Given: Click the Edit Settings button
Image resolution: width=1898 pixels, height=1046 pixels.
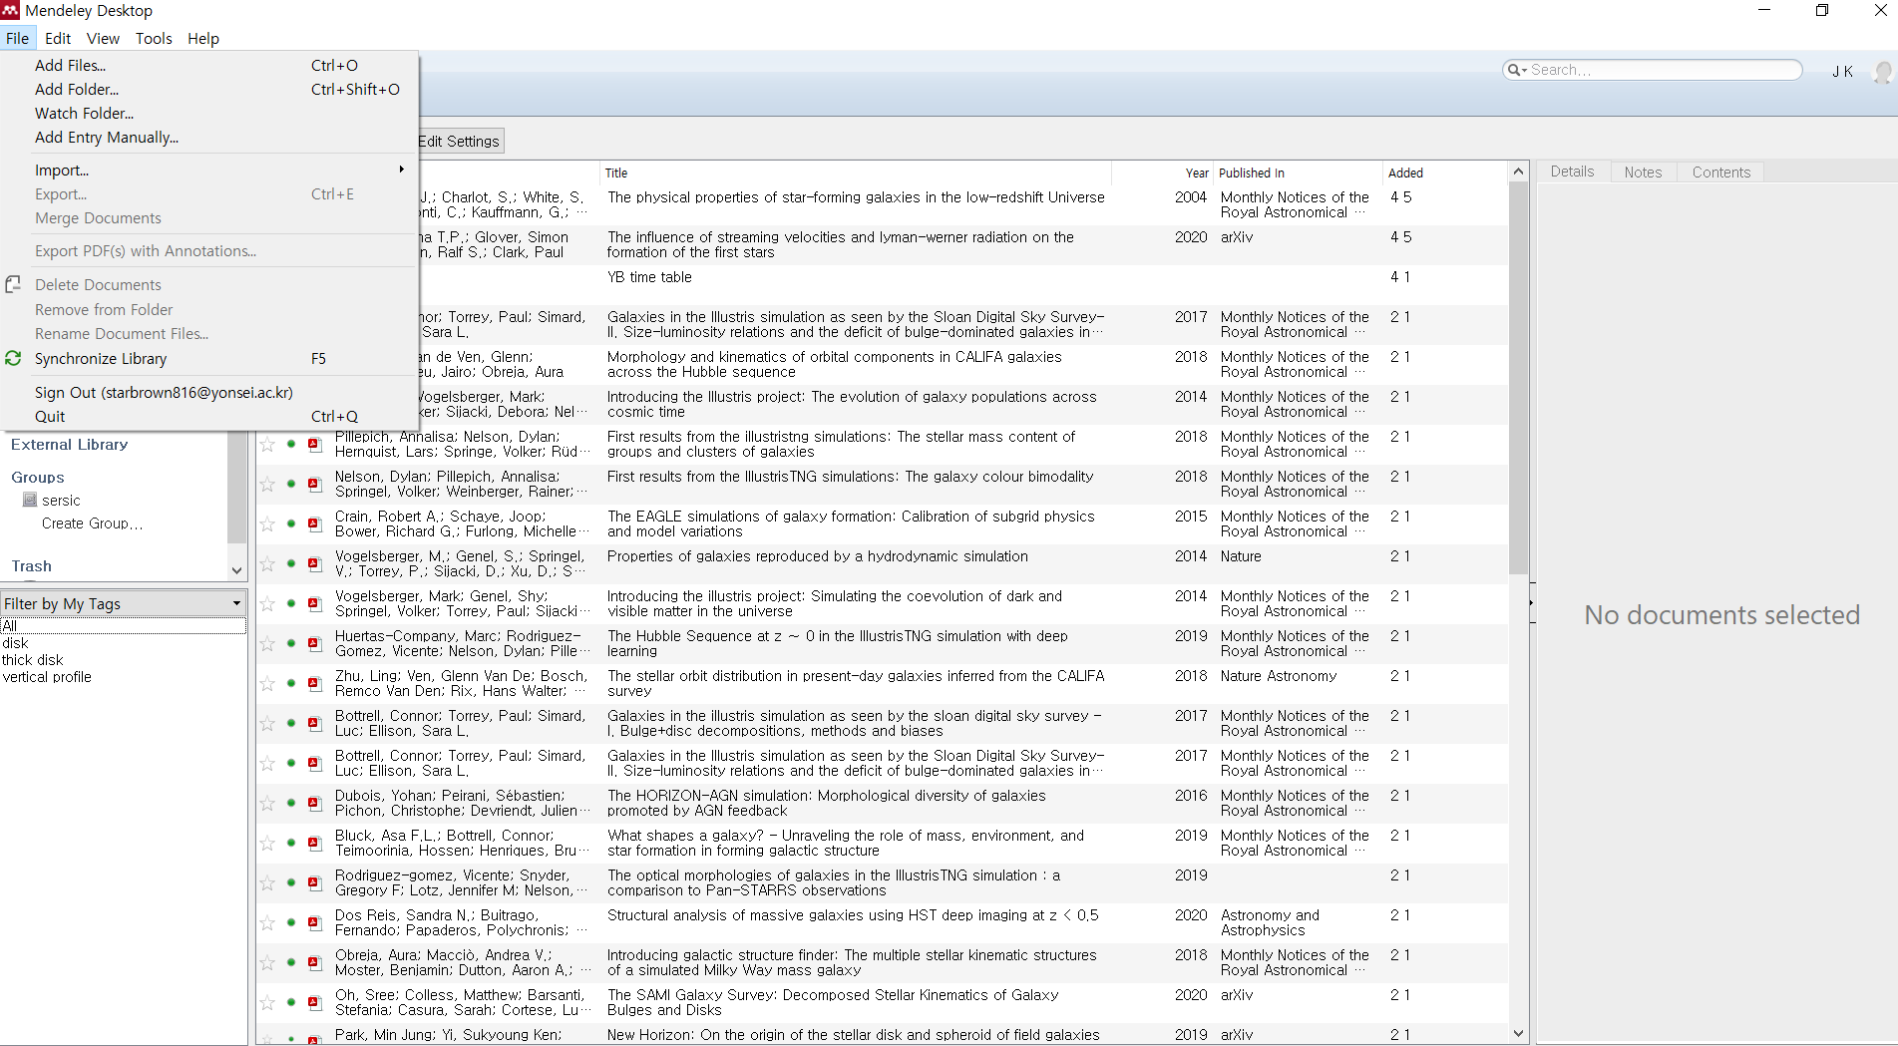Looking at the screenshot, I should (460, 141).
